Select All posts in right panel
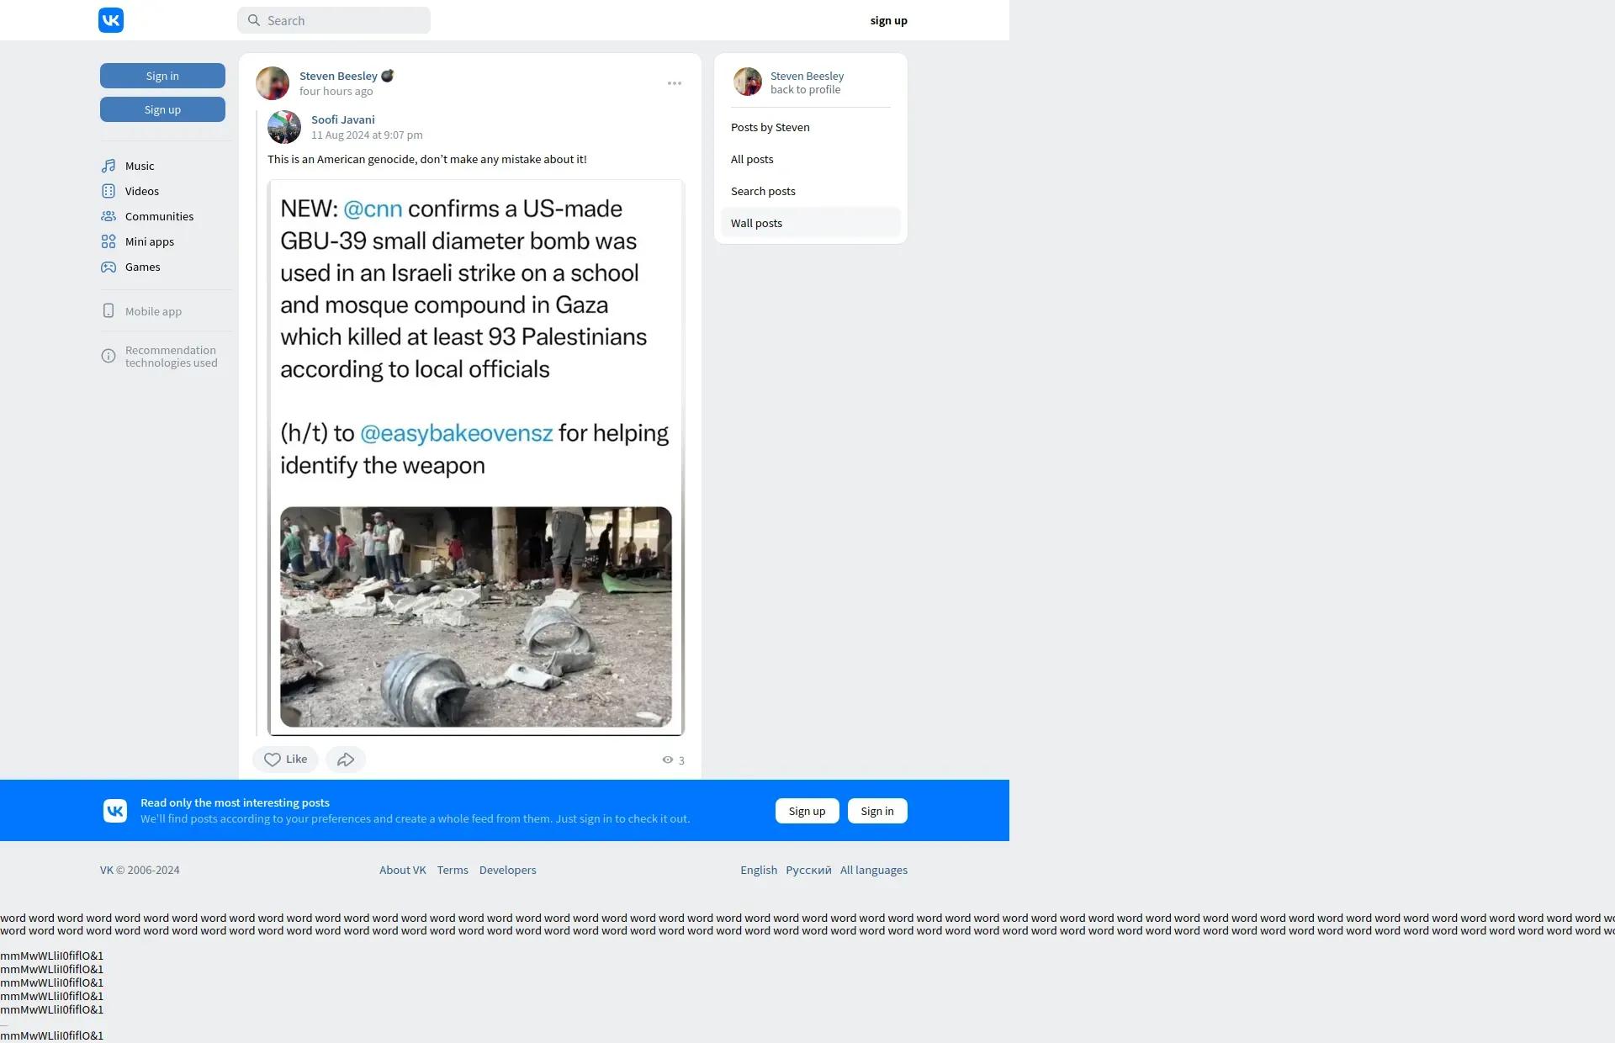 click(x=752, y=159)
